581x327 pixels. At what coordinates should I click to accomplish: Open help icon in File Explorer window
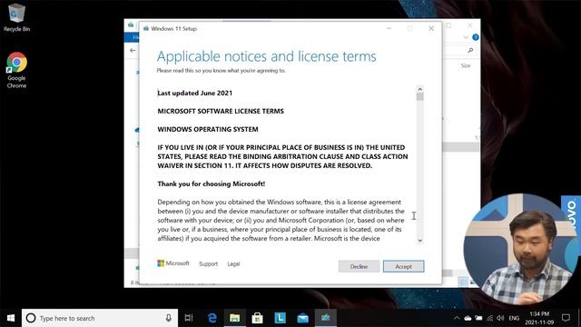point(476,37)
